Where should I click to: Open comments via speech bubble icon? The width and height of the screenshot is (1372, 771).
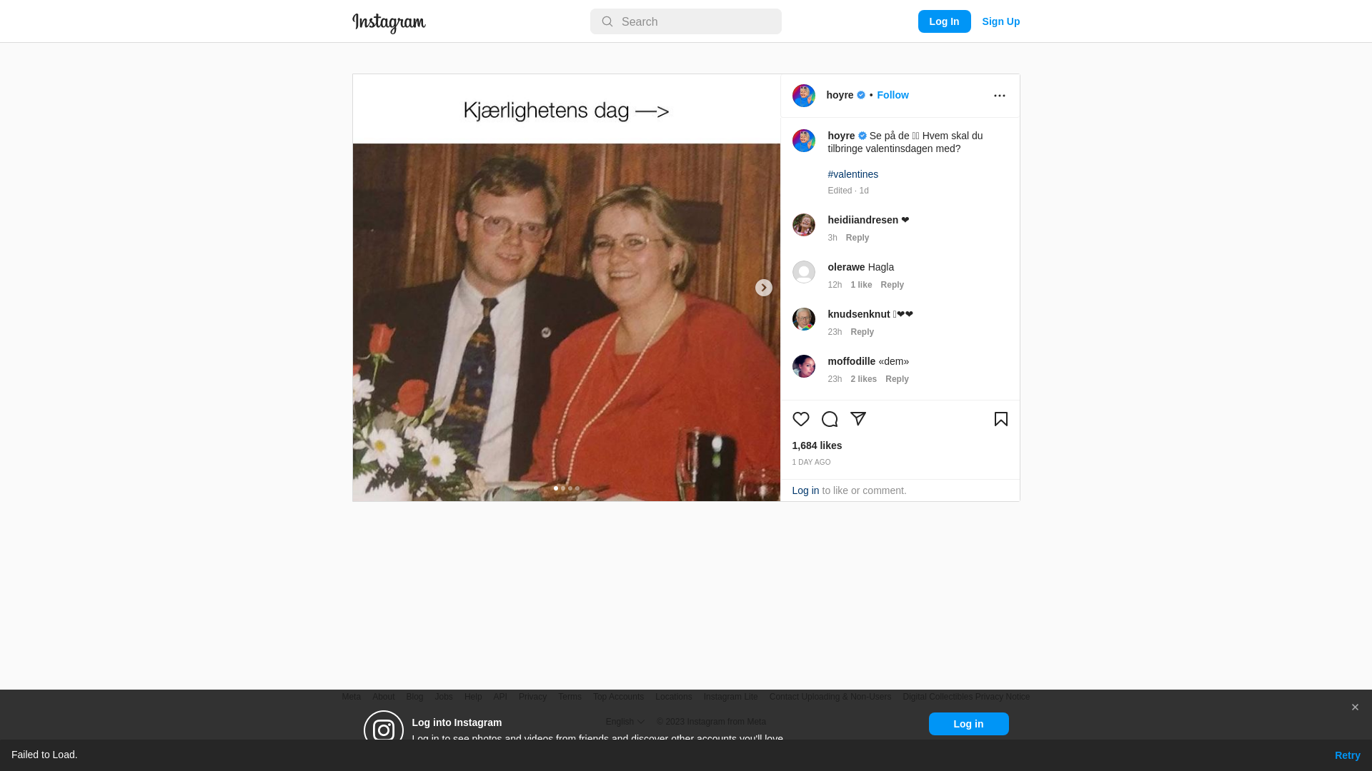829,419
